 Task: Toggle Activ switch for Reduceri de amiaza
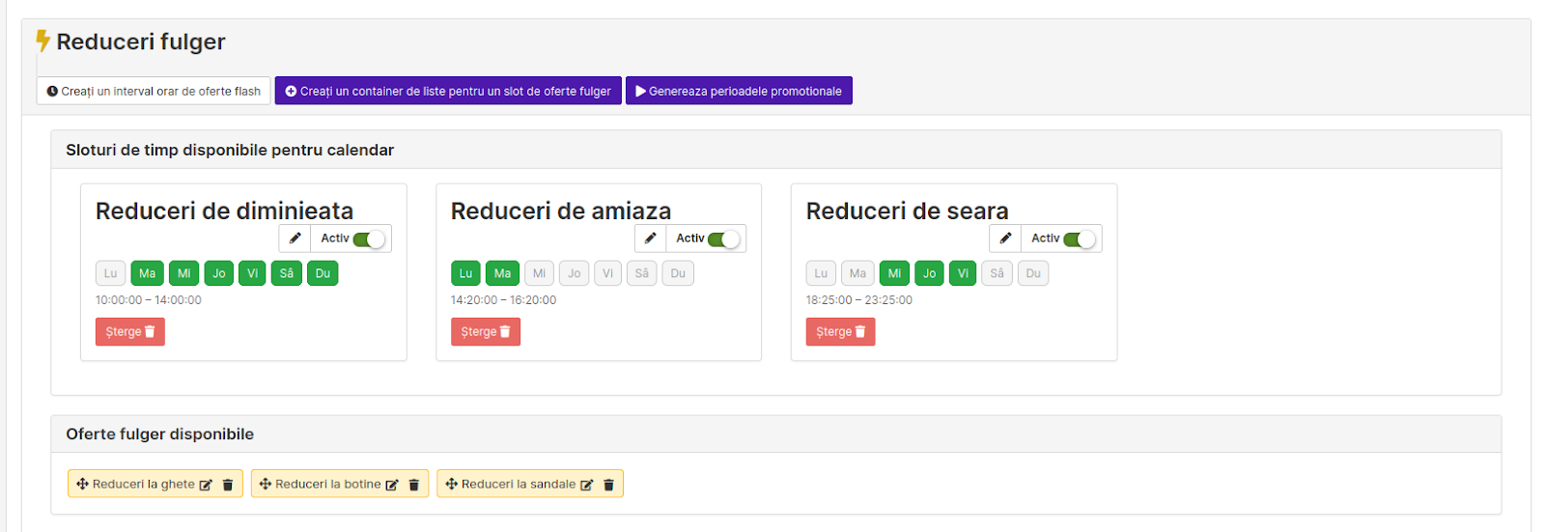pyautogui.click(x=723, y=239)
